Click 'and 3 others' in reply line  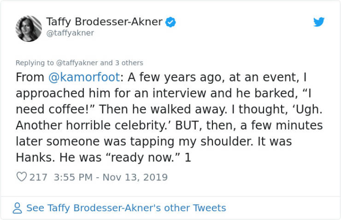pyautogui.click(x=122, y=63)
